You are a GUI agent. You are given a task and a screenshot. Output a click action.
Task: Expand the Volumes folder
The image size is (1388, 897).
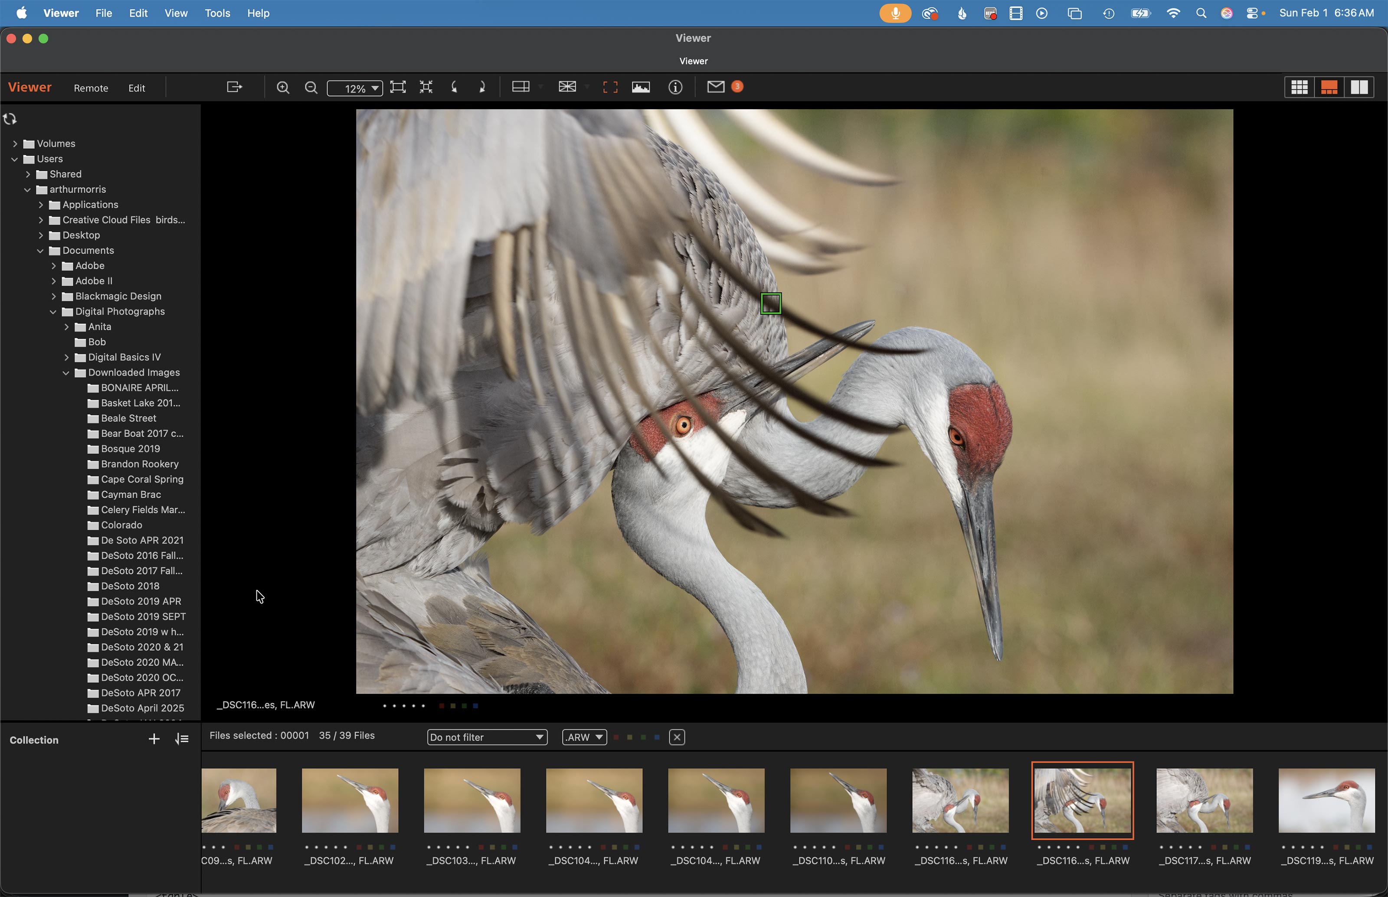pos(15,144)
